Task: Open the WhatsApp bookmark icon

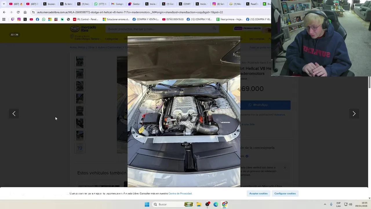Action: pos(43,19)
